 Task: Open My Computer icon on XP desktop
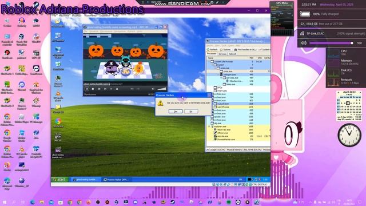pos(58,37)
